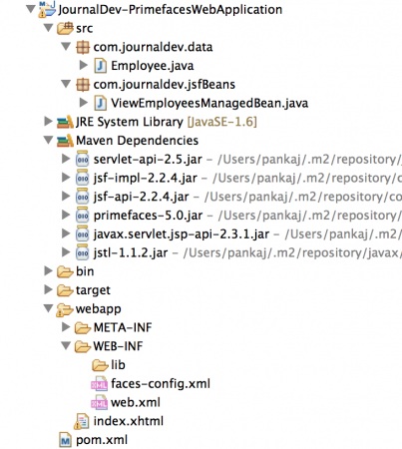Collapse the WEB-INF folder triangle
The height and width of the screenshot is (449, 402).
pos(66,346)
